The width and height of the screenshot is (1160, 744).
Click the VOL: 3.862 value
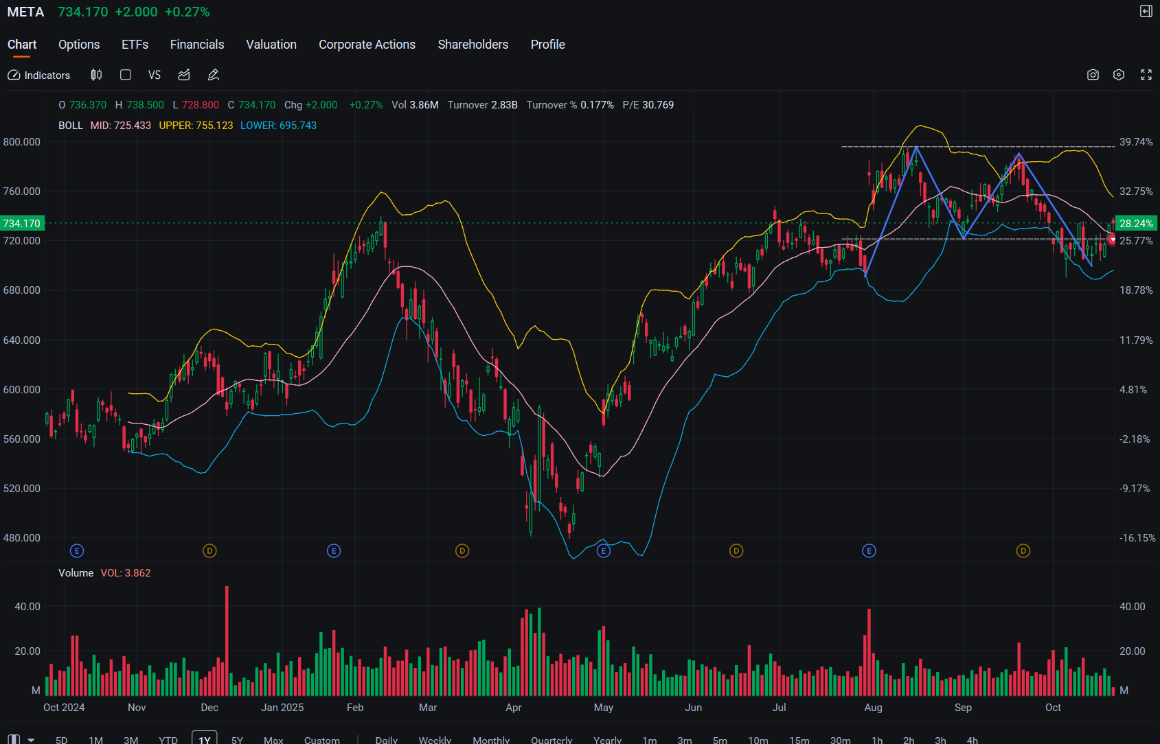click(x=126, y=573)
